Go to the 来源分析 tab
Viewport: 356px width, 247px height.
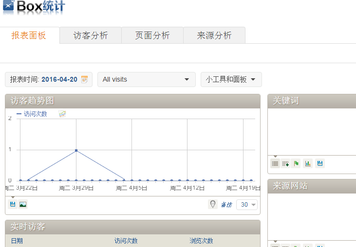click(x=214, y=35)
